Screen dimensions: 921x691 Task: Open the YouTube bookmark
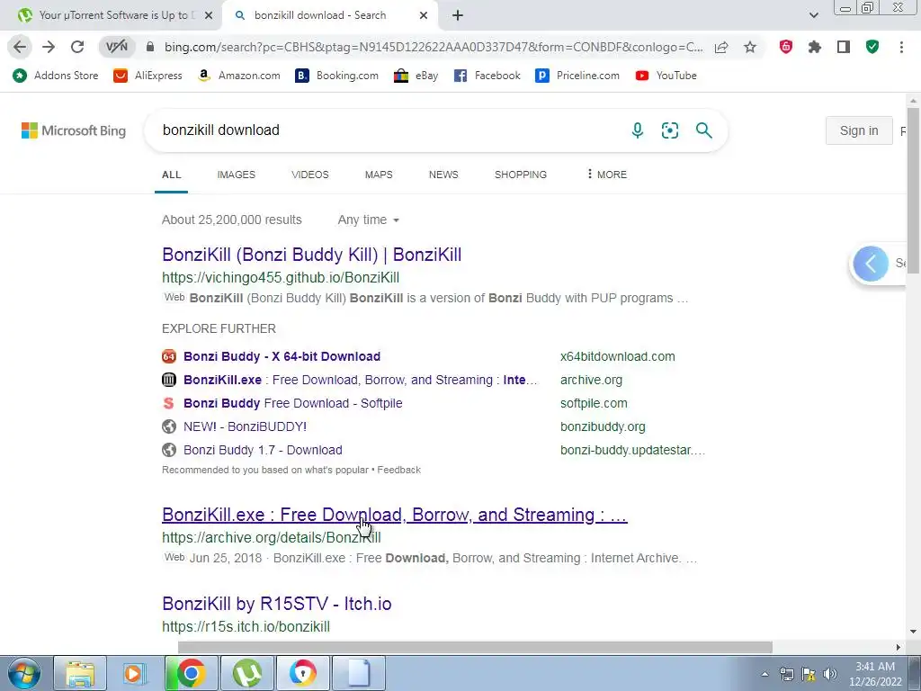tap(666, 76)
